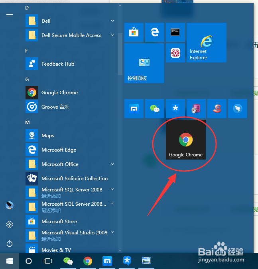
Task: Click the letter G section header
Action: click(27, 80)
